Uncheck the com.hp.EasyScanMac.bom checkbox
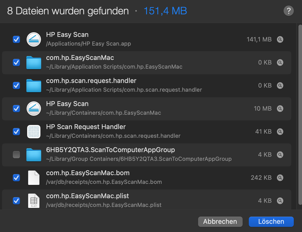302x232 pixels. [16, 178]
